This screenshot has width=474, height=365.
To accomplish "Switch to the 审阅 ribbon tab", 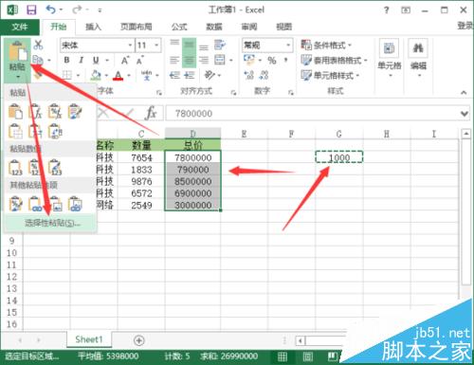I will tap(249, 27).
